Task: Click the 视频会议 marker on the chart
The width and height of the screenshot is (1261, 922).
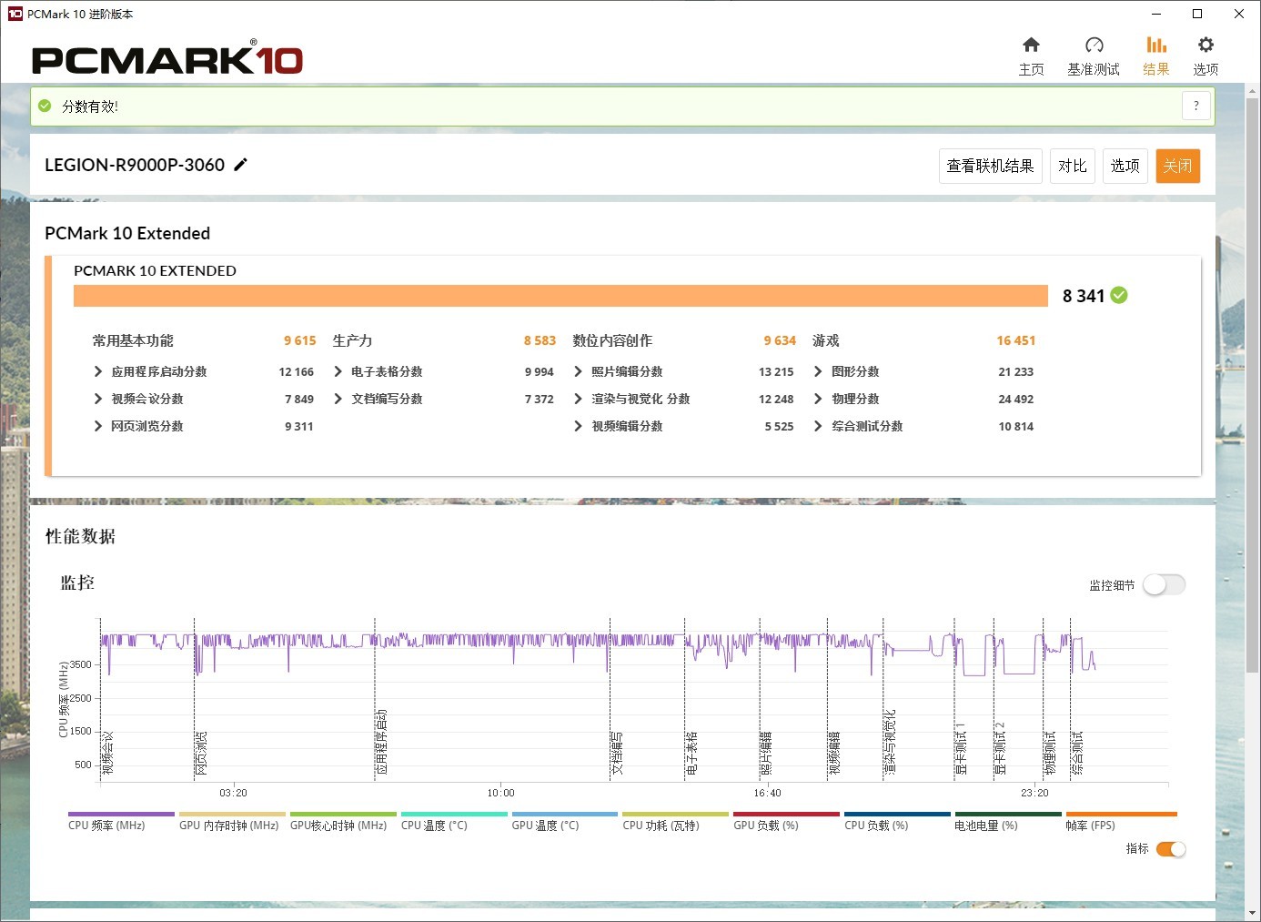Action: [x=108, y=754]
